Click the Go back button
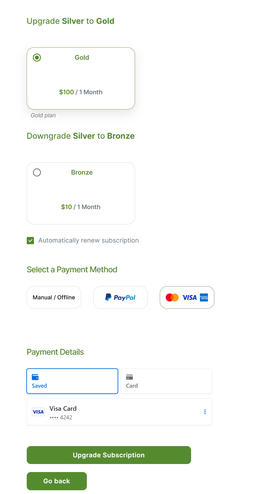Viewport: 267px width, 494px height. coord(57,481)
